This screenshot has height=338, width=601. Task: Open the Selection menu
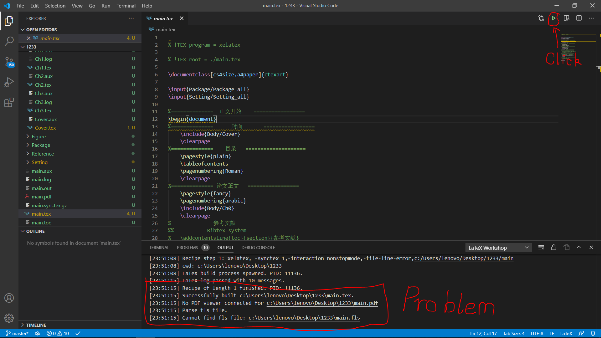pos(55,6)
